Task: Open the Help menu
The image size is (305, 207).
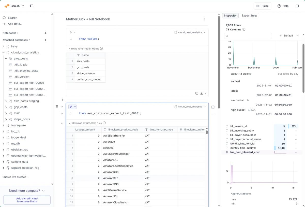Action: click(283, 6)
